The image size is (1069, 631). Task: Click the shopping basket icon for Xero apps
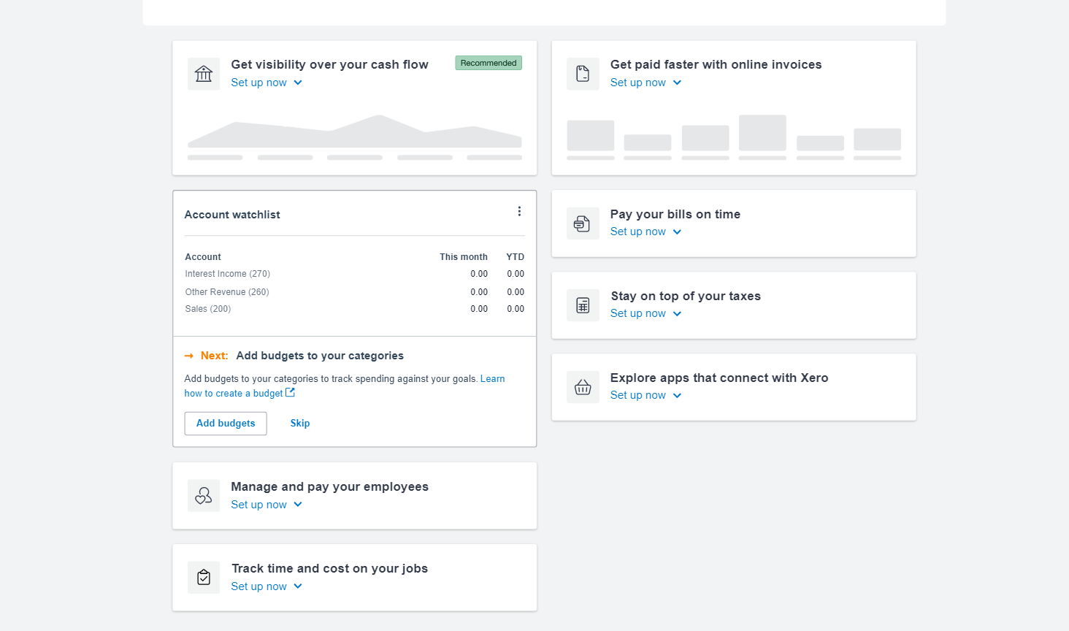[583, 387]
